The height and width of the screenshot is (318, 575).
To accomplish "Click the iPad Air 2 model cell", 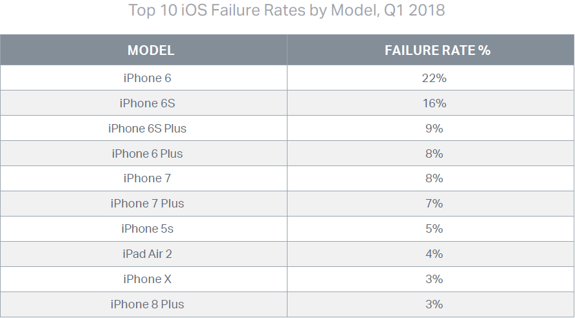I will click(x=143, y=254).
